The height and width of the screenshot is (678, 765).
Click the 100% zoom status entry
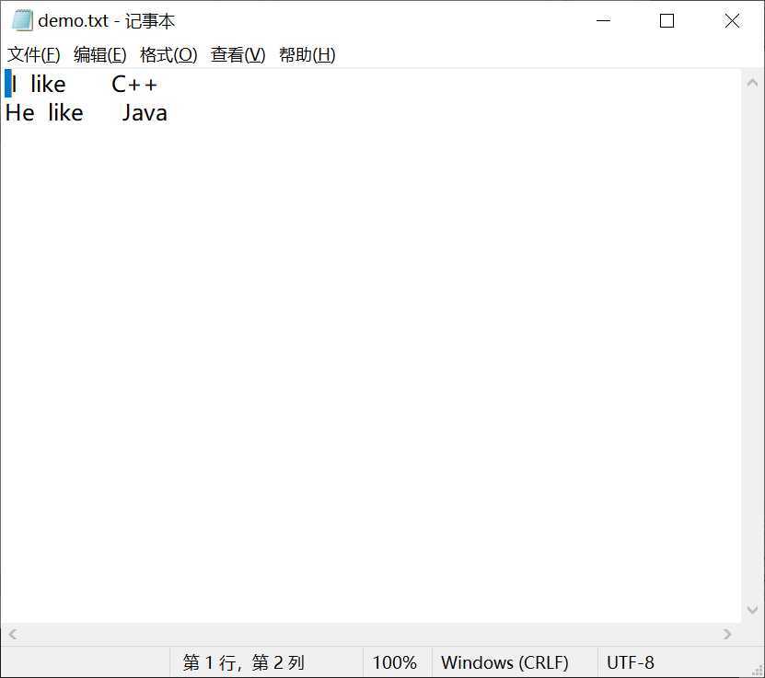395,662
